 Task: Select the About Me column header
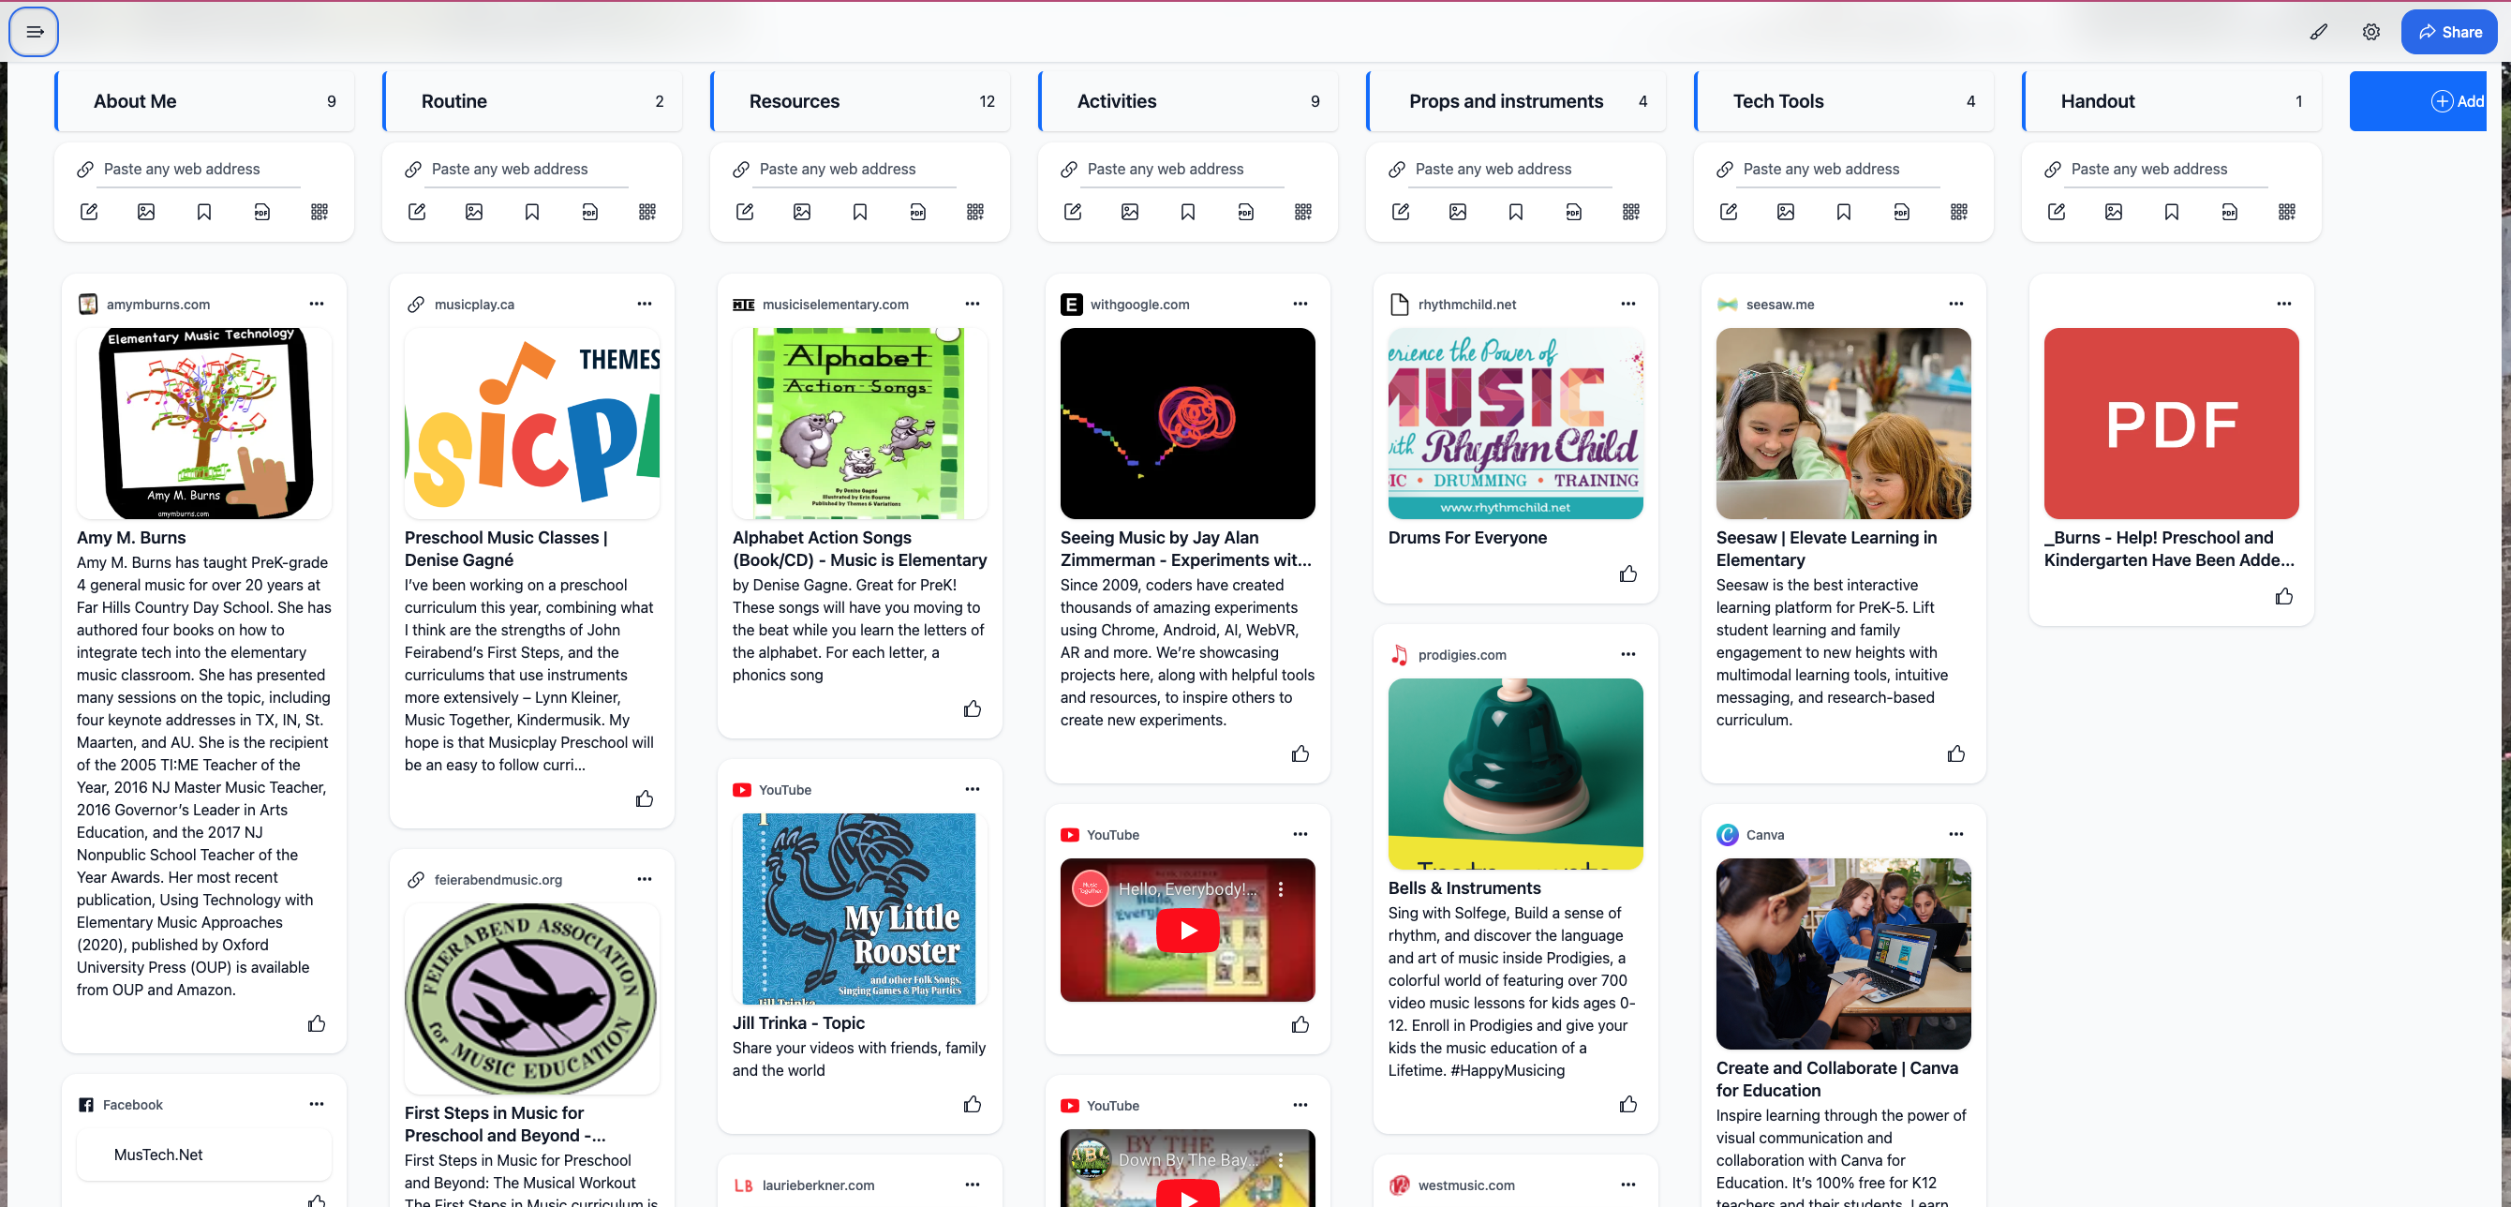pyautogui.click(x=204, y=100)
